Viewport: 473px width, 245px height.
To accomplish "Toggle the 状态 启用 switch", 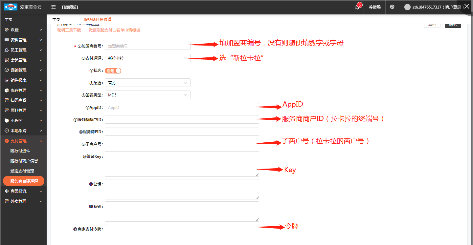I will coord(113,71).
